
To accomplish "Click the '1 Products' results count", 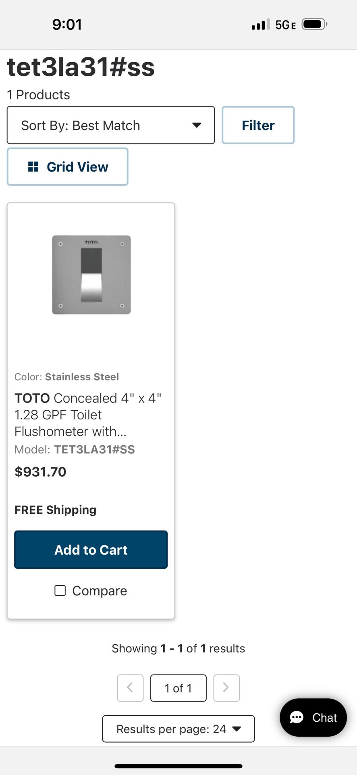I will (38, 94).
